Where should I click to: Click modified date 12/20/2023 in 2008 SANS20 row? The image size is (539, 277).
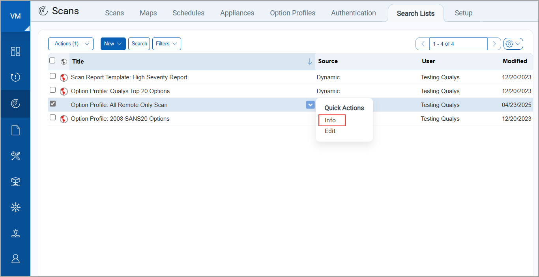point(517,119)
